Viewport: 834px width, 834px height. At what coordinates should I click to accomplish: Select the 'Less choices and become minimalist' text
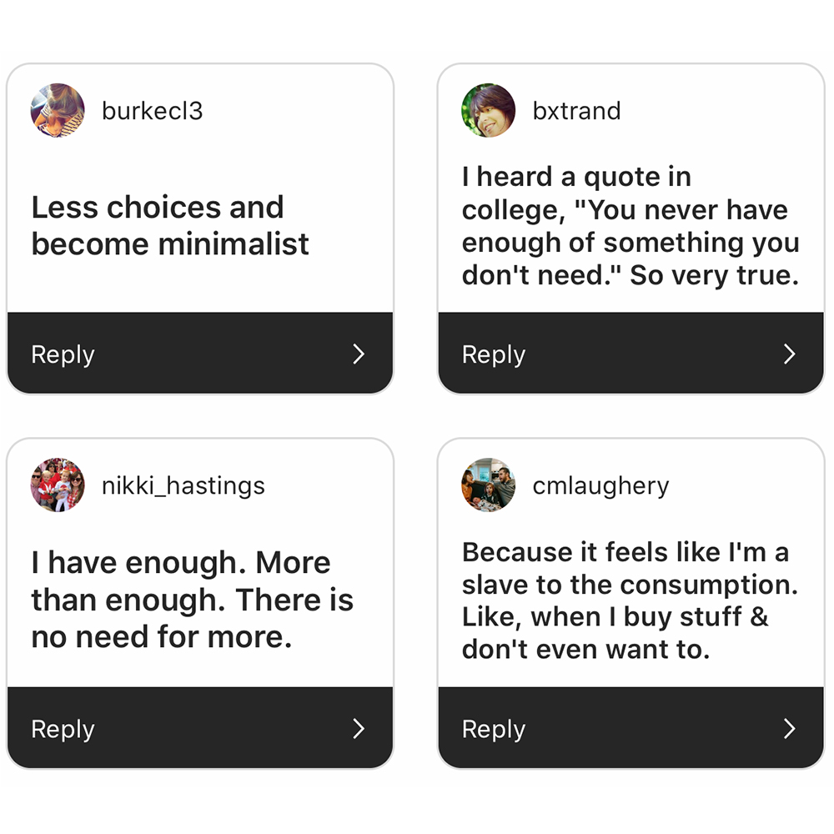click(x=170, y=225)
